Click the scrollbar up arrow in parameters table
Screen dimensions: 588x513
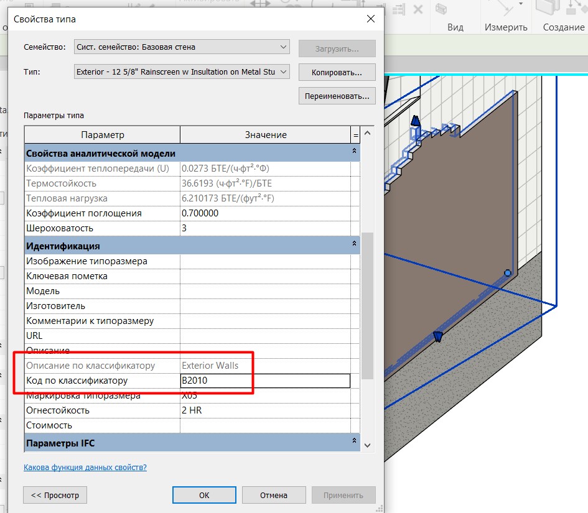tap(368, 133)
